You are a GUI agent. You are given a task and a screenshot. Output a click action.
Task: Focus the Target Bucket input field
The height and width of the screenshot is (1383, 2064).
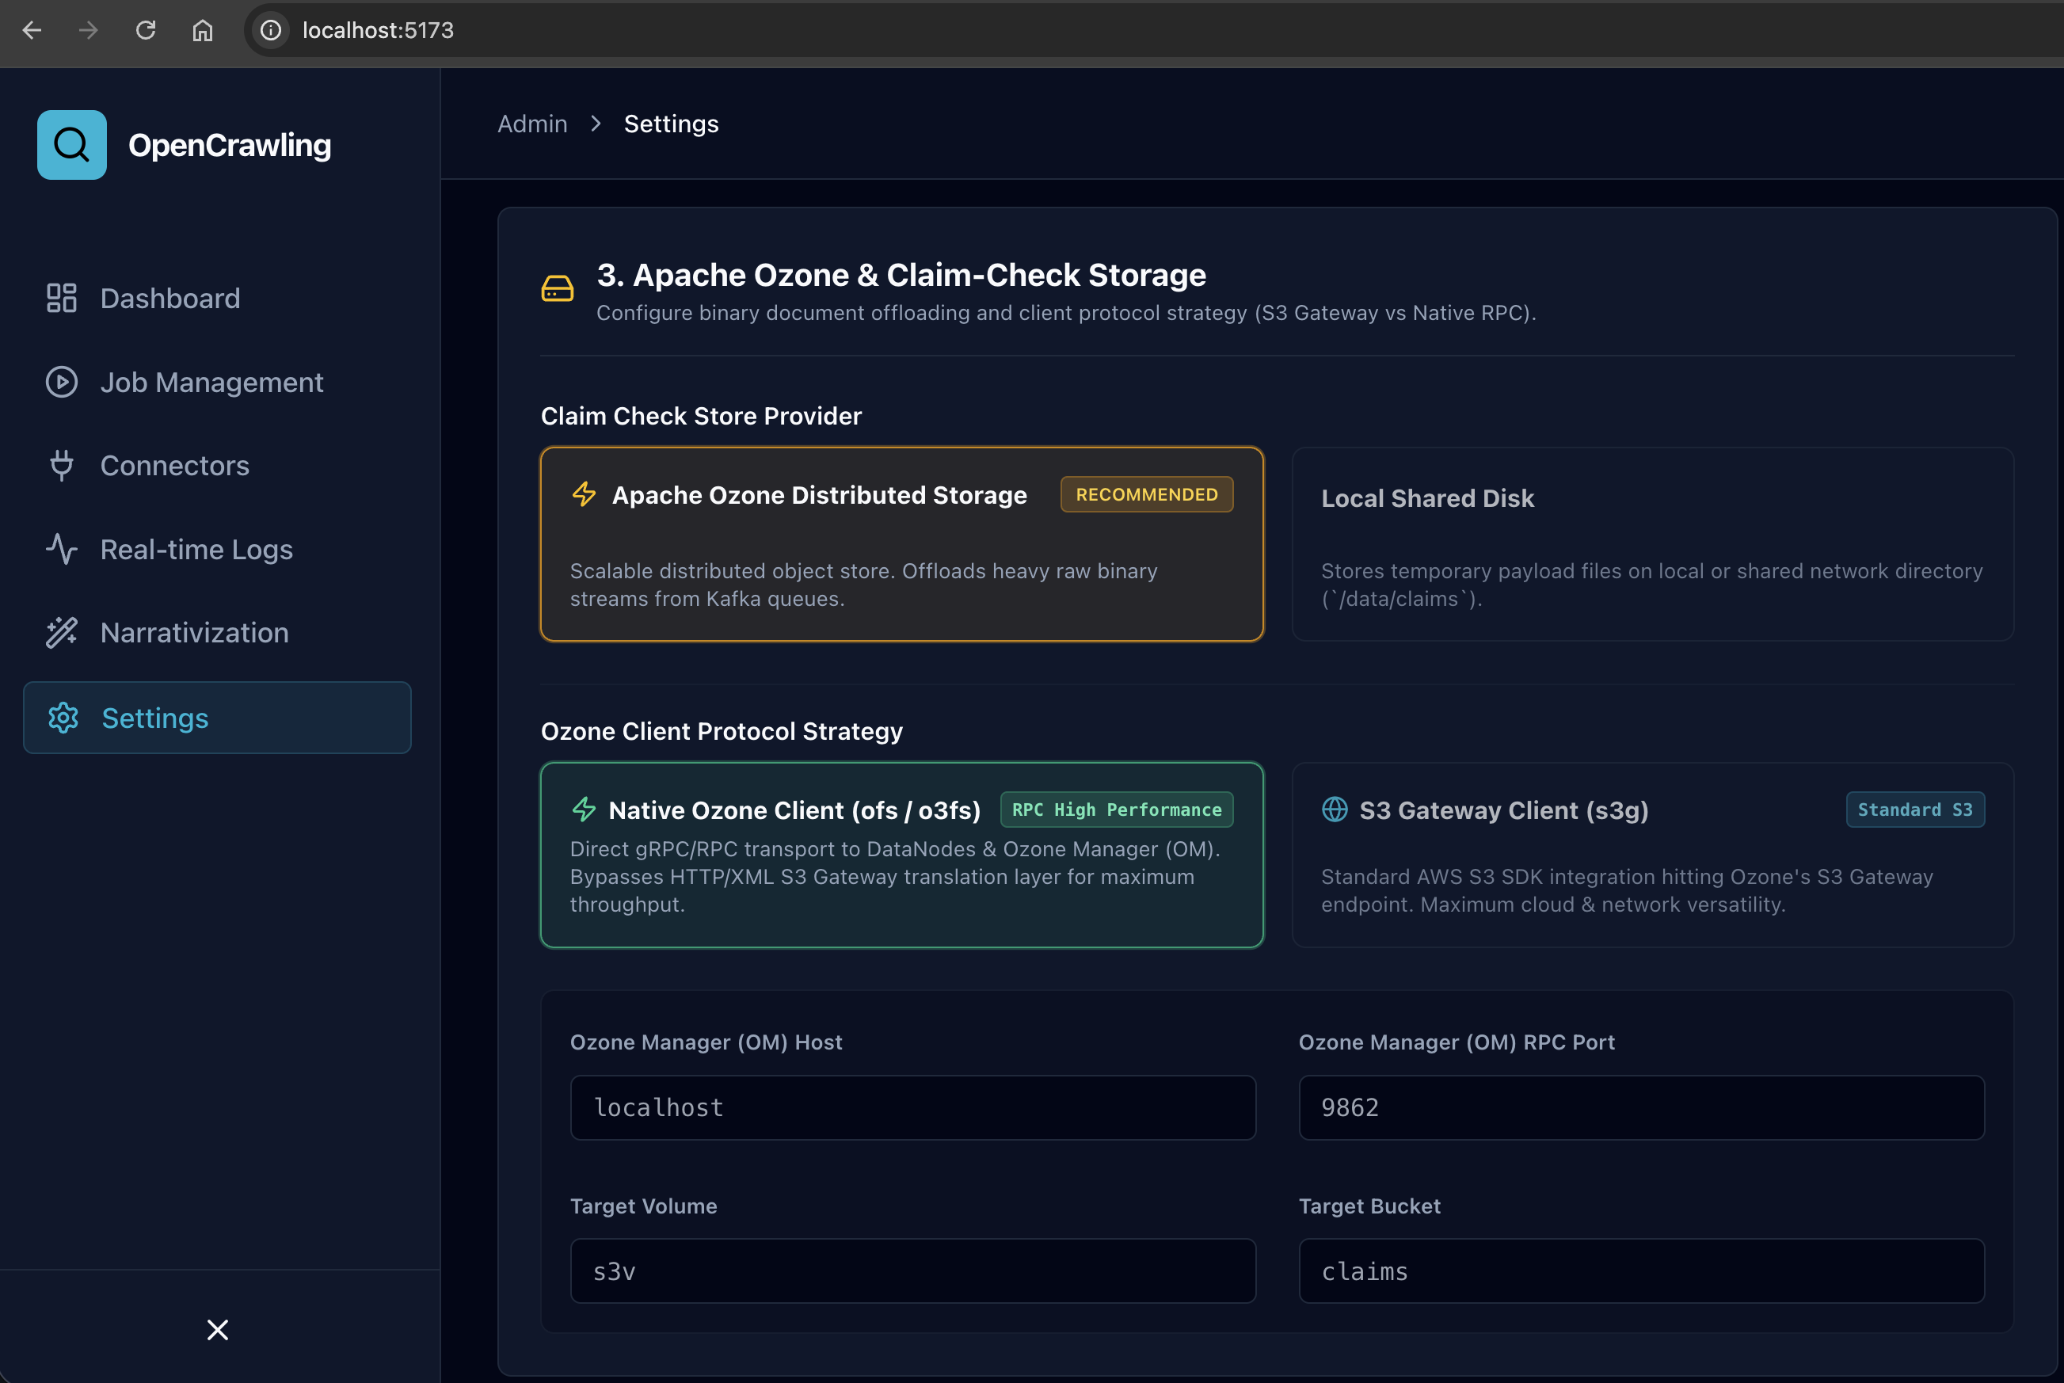(1641, 1271)
